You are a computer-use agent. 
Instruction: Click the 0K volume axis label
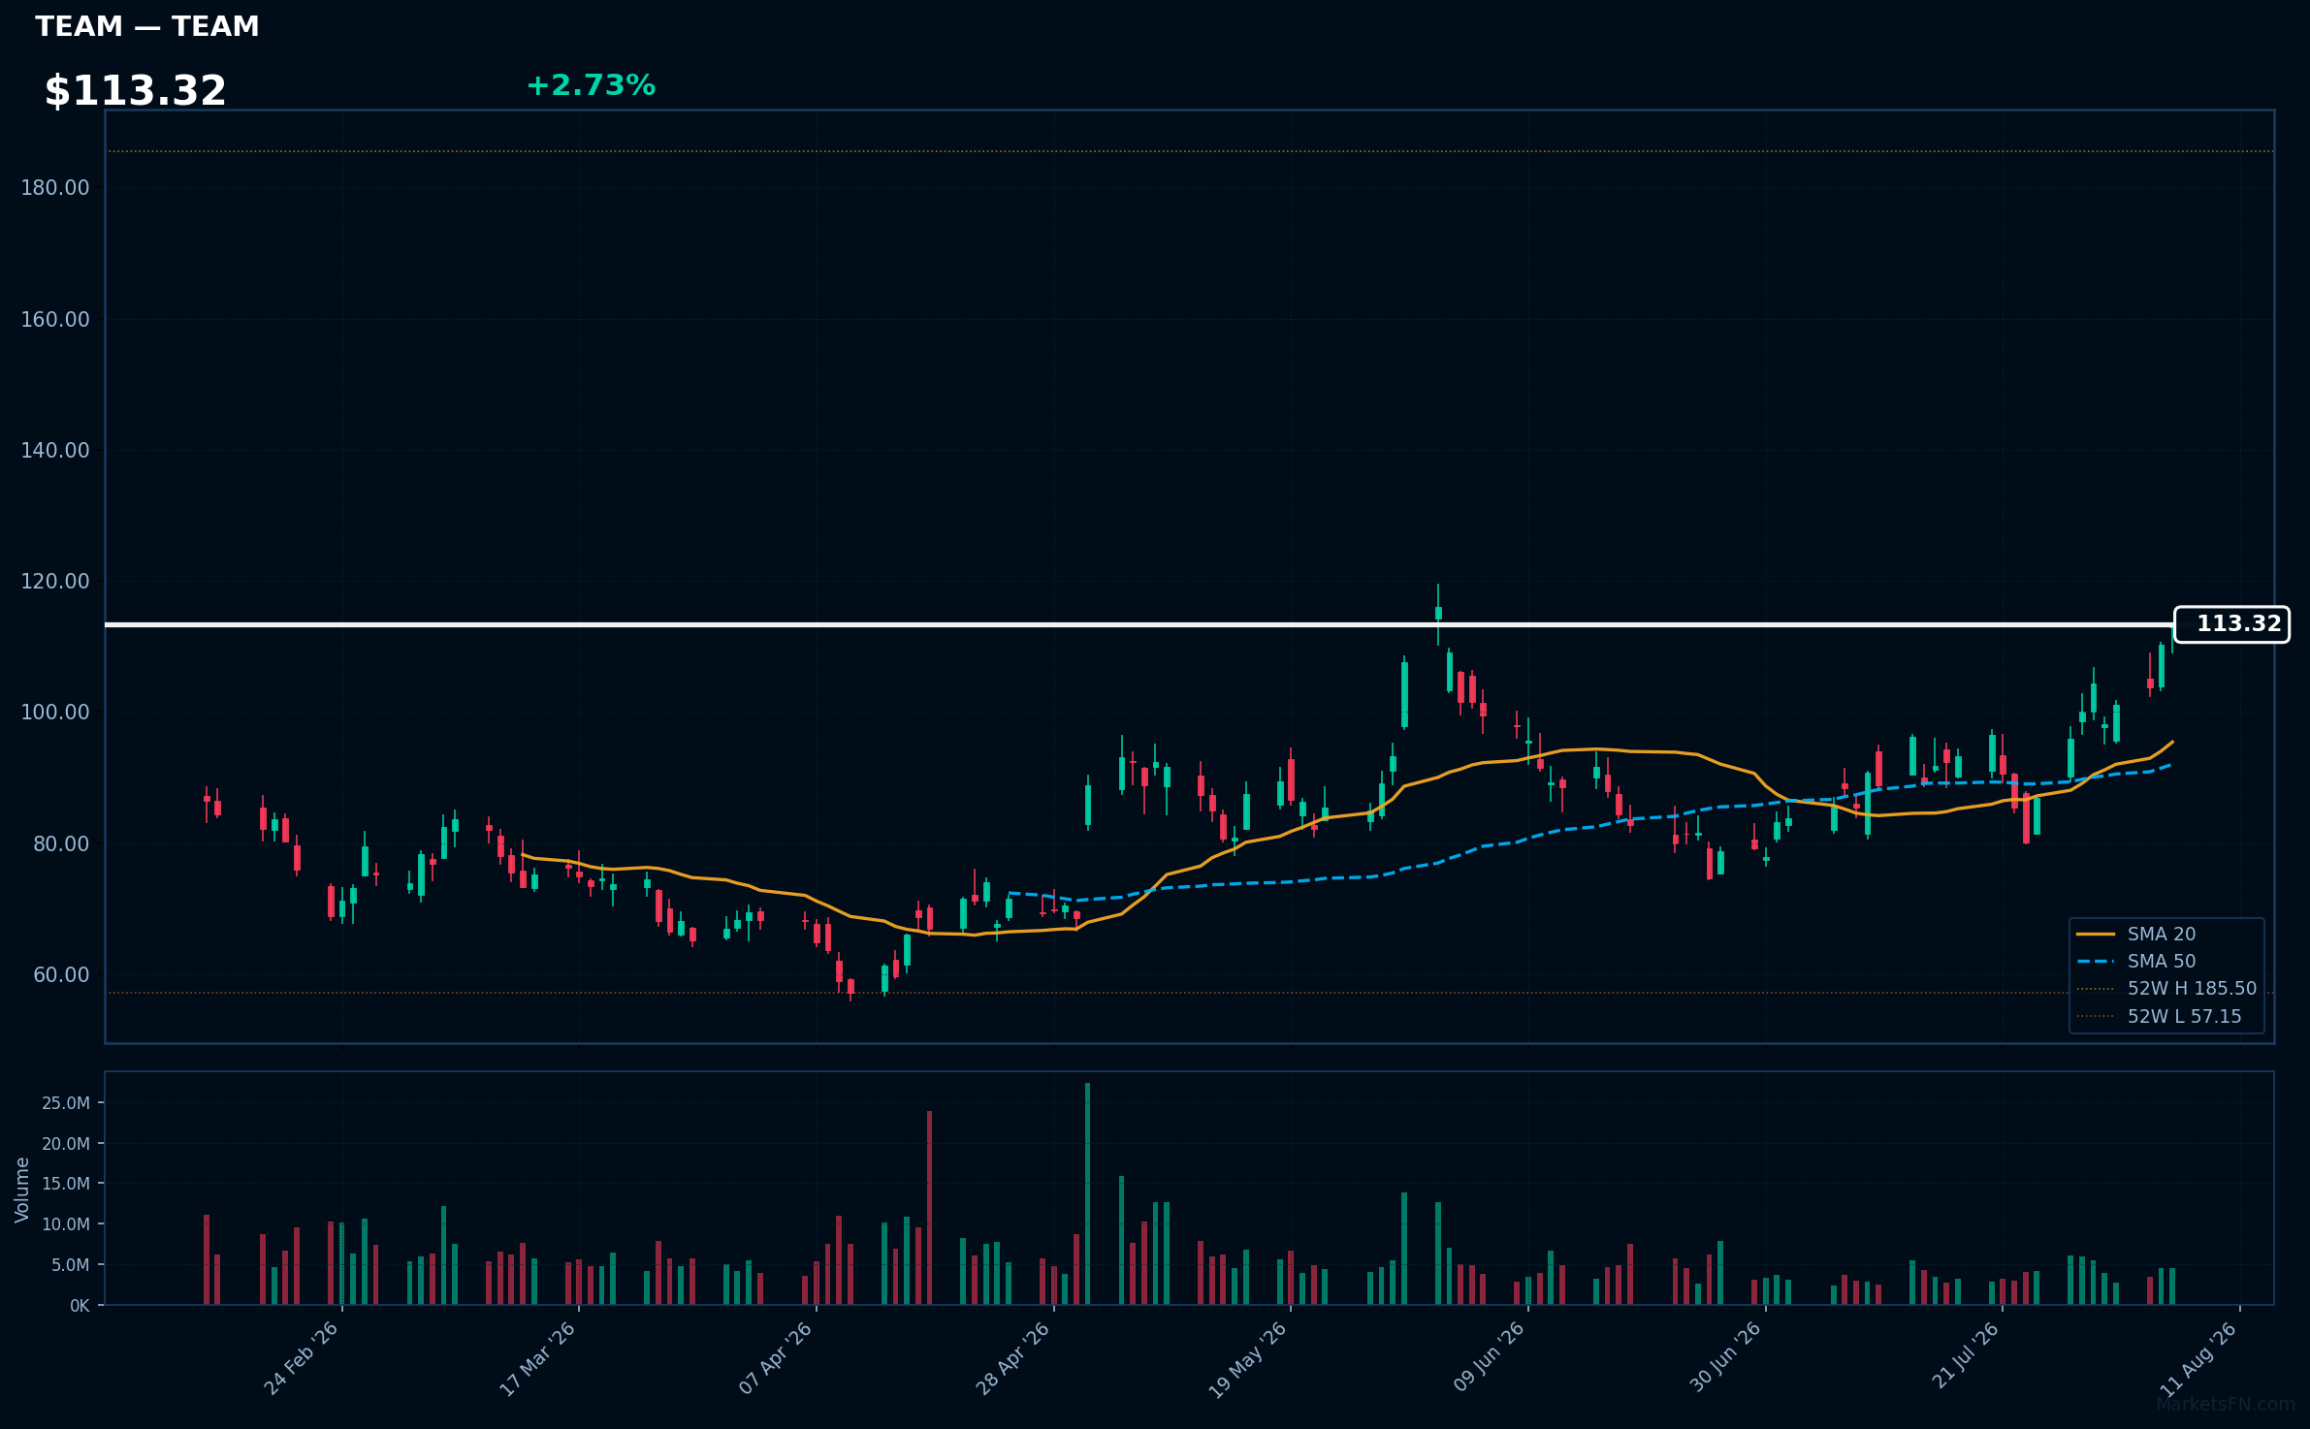pos(80,1306)
